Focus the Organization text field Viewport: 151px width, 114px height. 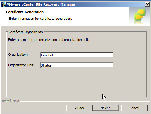[77, 55]
